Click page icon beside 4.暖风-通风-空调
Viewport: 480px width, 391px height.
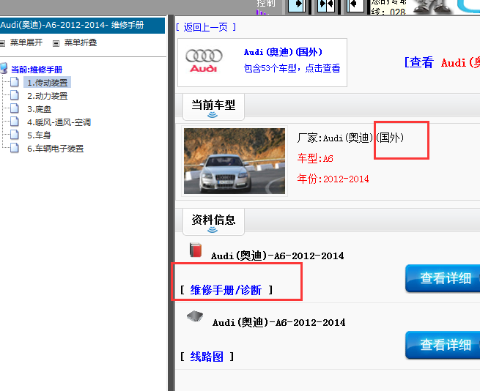pyautogui.click(x=15, y=122)
